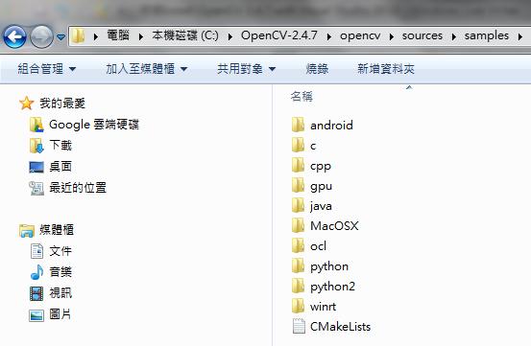The height and width of the screenshot is (346, 531).
Task: Click the 燒錄 toolbar button
Action: pos(317,69)
